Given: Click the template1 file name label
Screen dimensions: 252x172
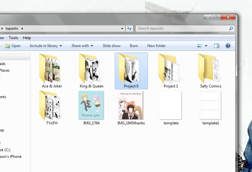Looking at the screenshot, I should click(x=211, y=123).
